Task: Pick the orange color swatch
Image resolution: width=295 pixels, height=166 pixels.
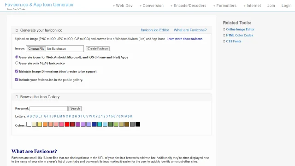Action: [x=45, y=124]
